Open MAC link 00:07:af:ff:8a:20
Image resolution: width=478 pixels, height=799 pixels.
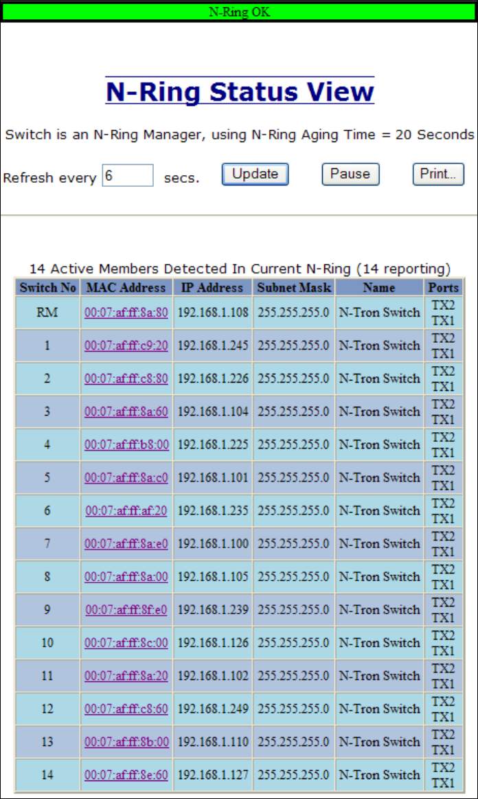pyautogui.click(x=126, y=676)
